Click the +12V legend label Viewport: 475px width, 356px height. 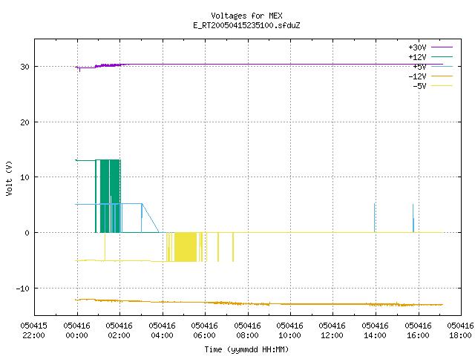(x=417, y=57)
